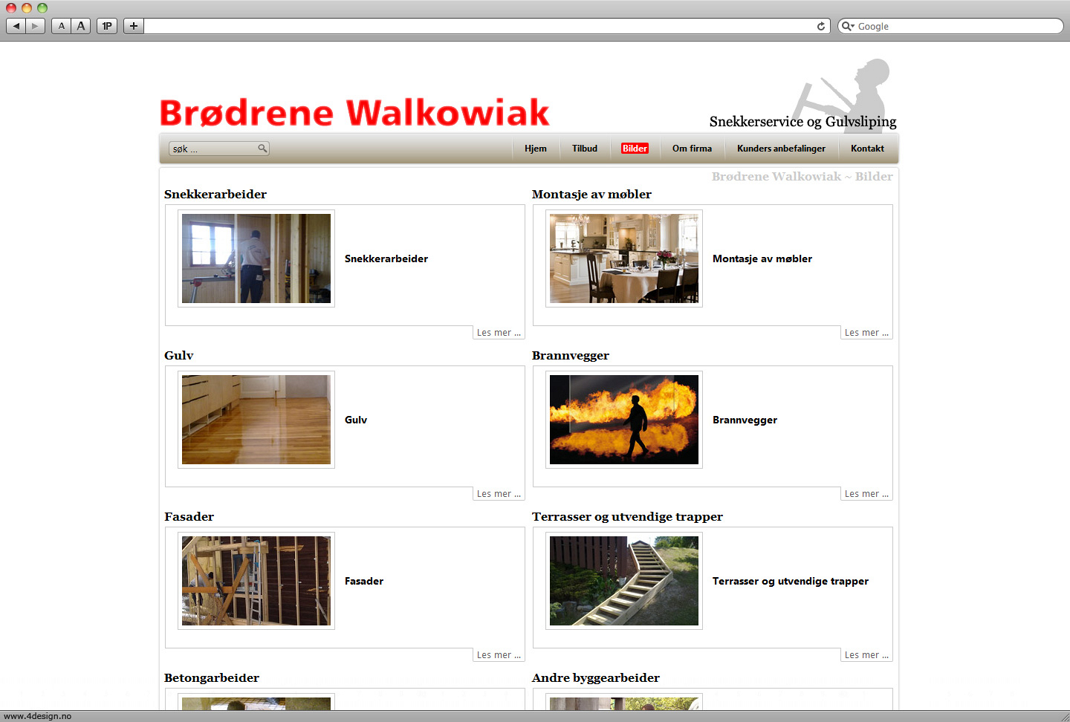This screenshot has height=722, width=1070.
Task: Click the Brødrene Walkowiak ~ Bilder page title
Action: (x=802, y=177)
